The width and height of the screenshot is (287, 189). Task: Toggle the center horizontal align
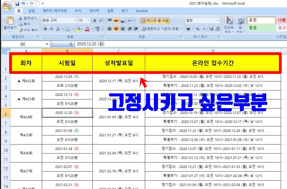pos(116,29)
